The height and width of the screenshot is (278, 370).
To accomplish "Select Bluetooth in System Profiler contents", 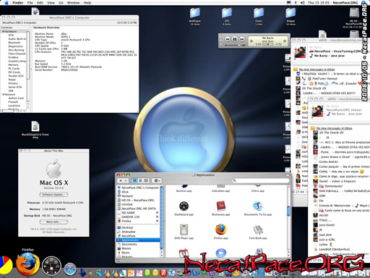I will 14,43.
